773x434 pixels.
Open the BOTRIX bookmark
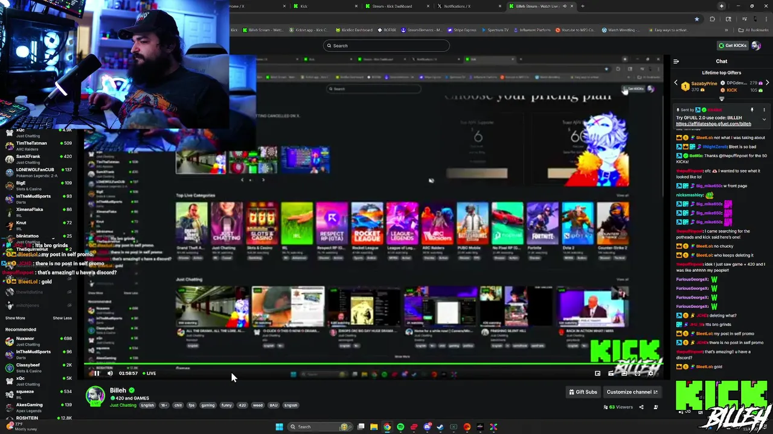386,30
